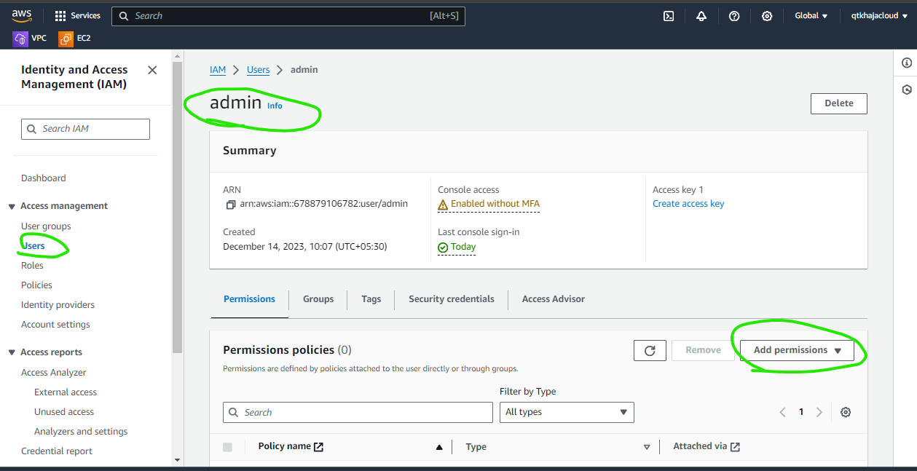The image size is (917, 471).
Task: Click the Users breadcrumb link
Action: (259, 70)
